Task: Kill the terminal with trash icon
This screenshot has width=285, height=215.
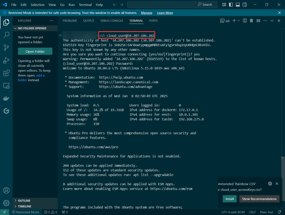Action: click(251, 21)
